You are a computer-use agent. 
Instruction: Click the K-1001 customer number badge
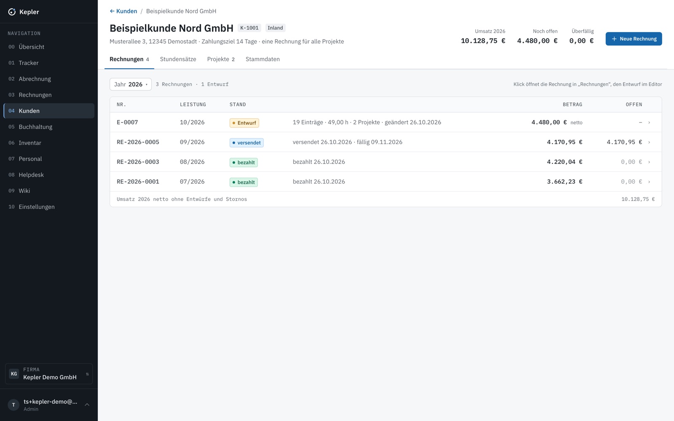249,28
